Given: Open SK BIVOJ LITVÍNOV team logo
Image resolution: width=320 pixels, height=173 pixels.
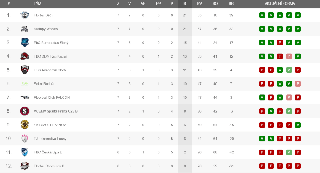Looking at the screenshot, I should 25,125.
